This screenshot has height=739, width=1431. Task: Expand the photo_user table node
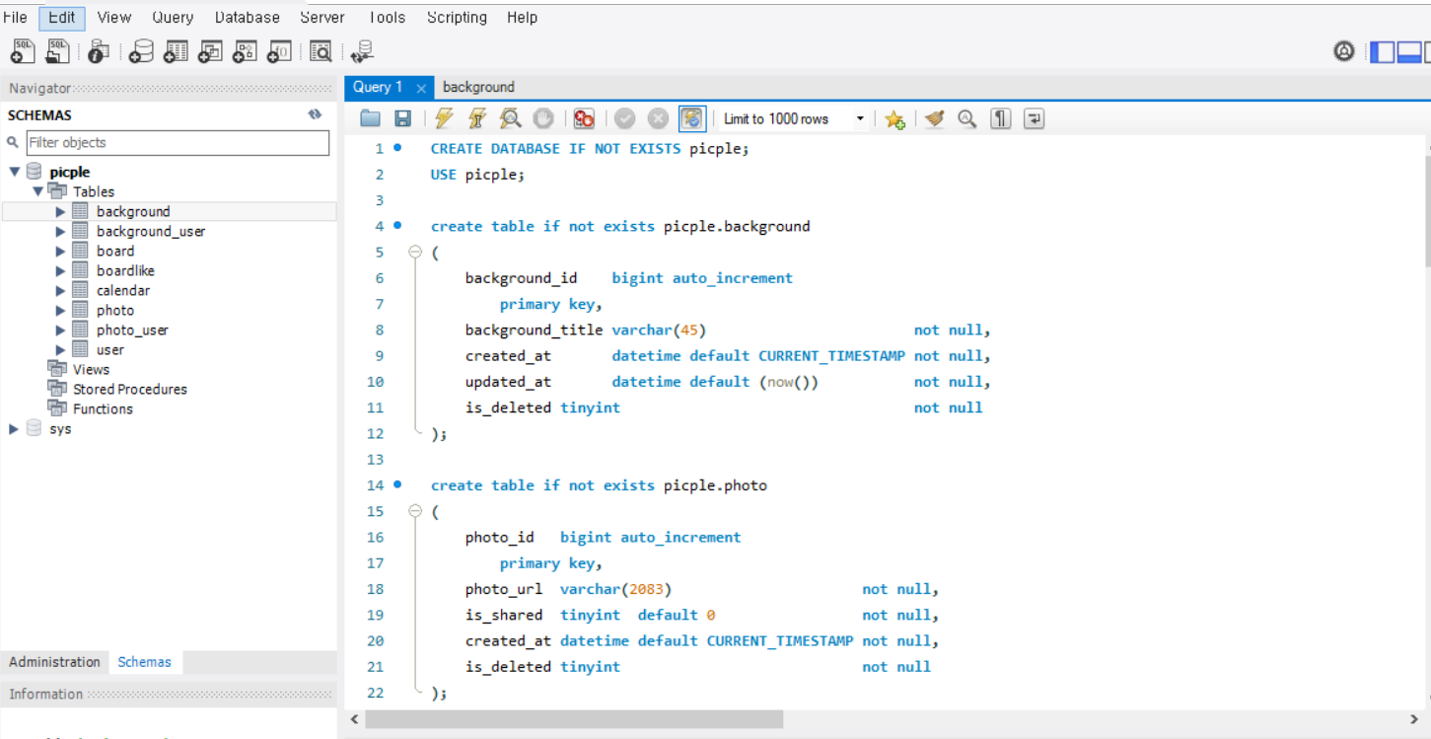60,331
